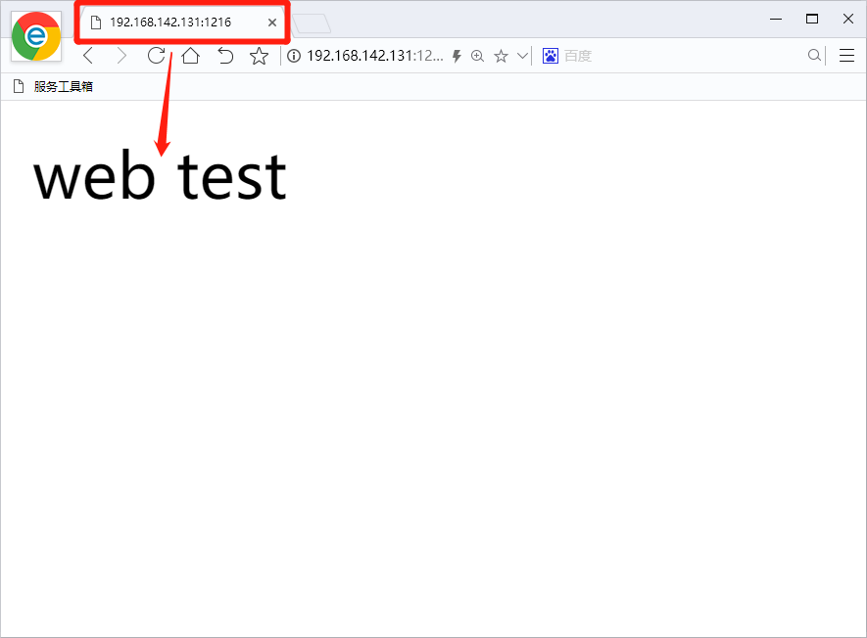Image resolution: width=867 pixels, height=638 pixels.
Task: Bookmark this page with address bar star
Action: pyautogui.click(x=501, y=56)
